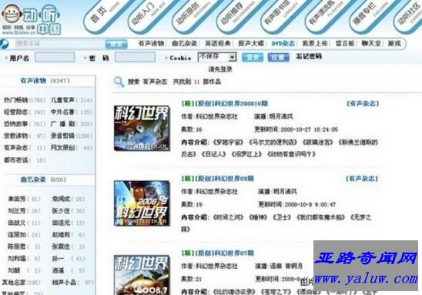Image resolution: width=422 pixels, height=295 pixels.
Task: Click the 注册 register button
Action: click(278, 57)
